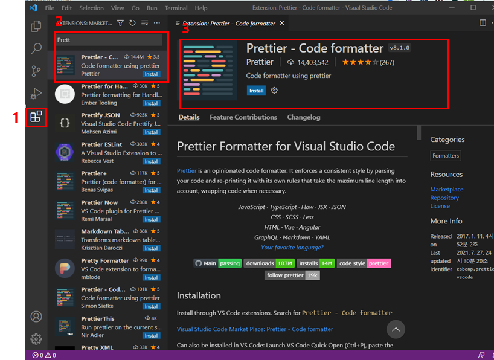Screen dimensions: 494x360
Task: Click the extensions search box containing Prett
Action: (x=109, y=40)
